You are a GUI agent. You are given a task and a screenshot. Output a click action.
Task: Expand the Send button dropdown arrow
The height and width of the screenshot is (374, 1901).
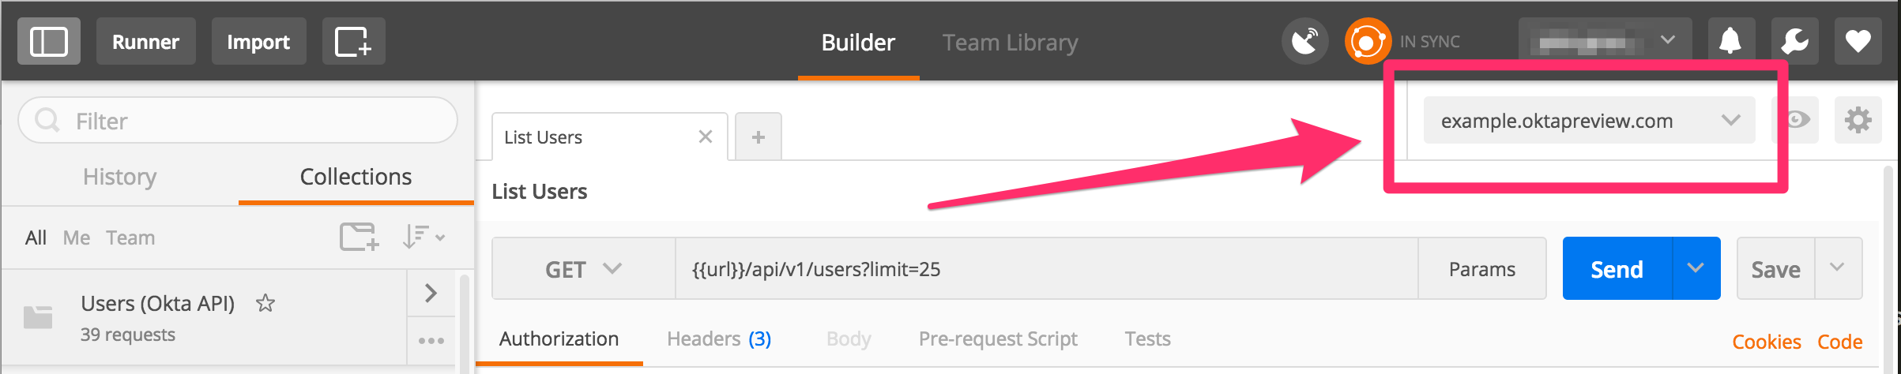point(1696,269)
